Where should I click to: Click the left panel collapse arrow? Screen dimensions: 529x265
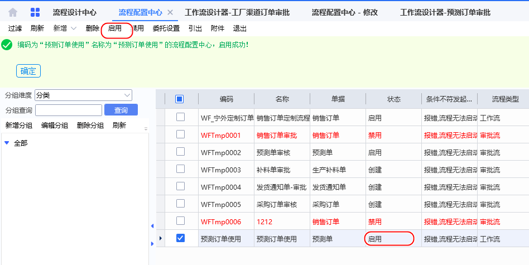pos(152,226)
